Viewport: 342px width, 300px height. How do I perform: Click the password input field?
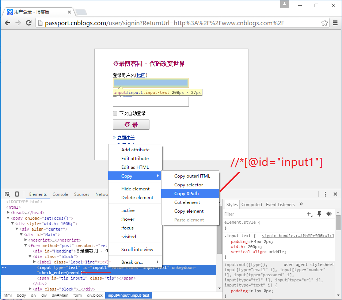point(151,102)
